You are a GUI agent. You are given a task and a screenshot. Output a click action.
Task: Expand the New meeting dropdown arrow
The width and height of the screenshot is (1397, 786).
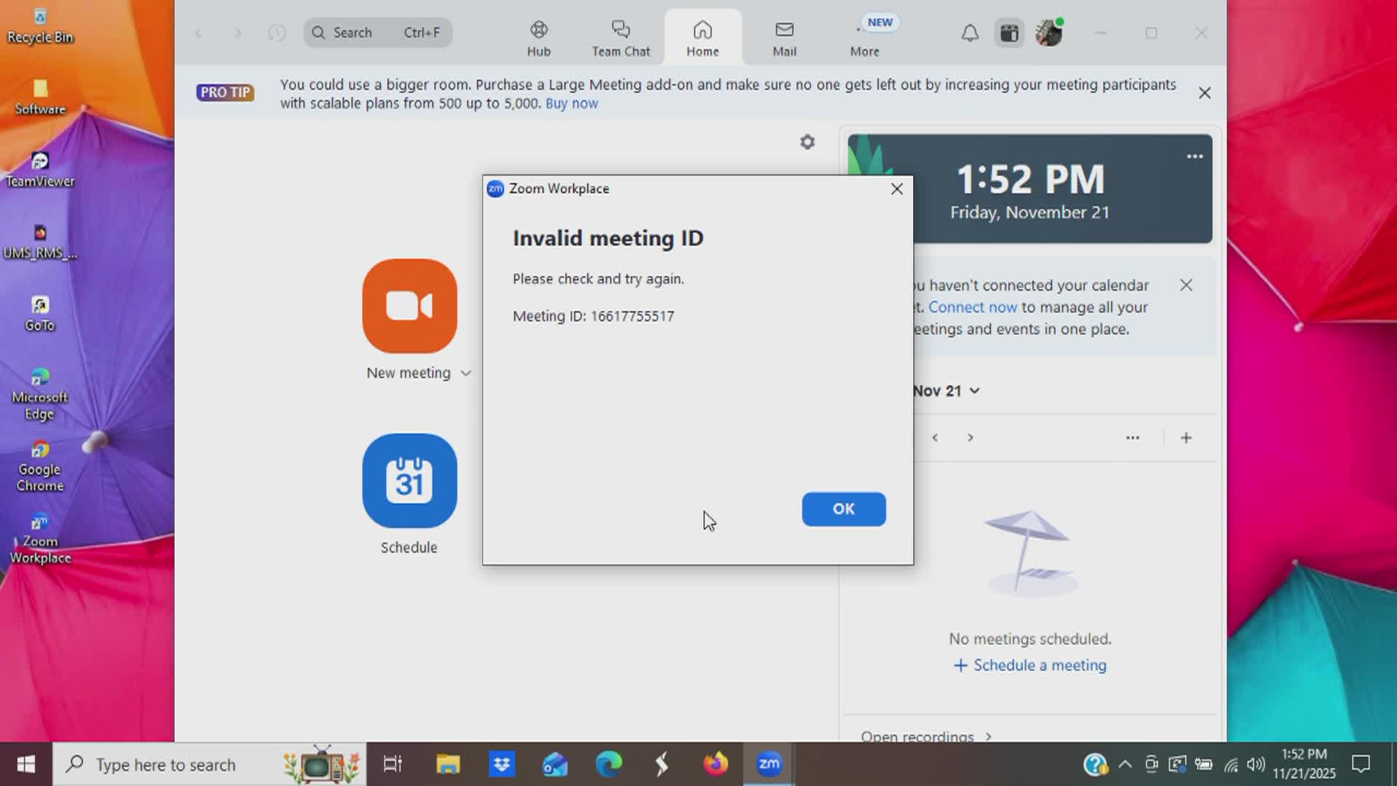pos(466,373)
